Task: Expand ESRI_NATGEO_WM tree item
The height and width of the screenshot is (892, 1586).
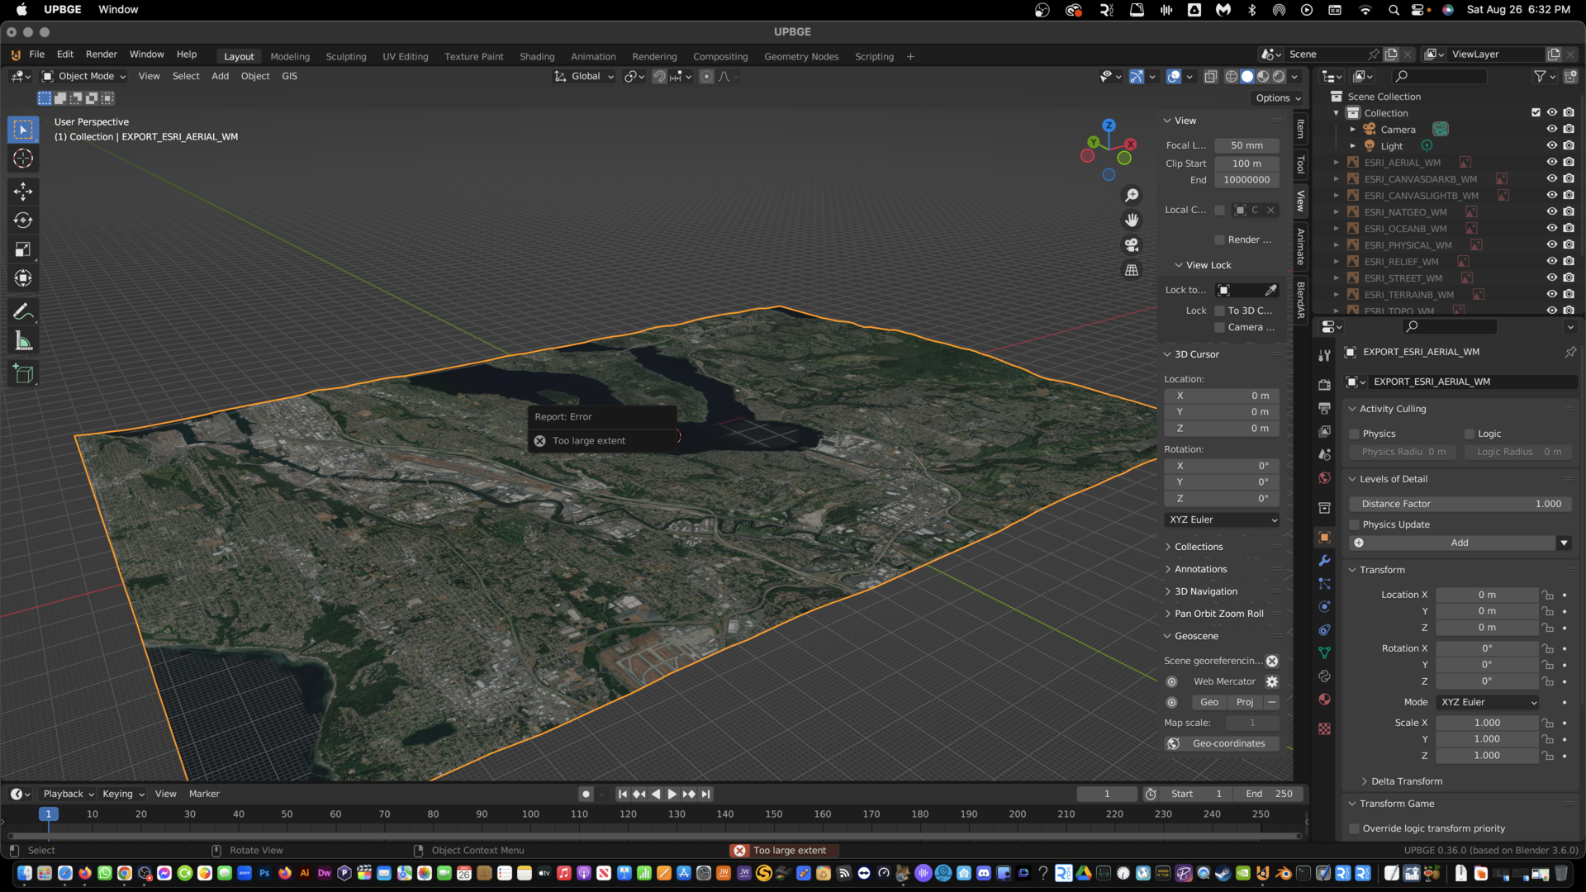Action: coord(1337,212)
